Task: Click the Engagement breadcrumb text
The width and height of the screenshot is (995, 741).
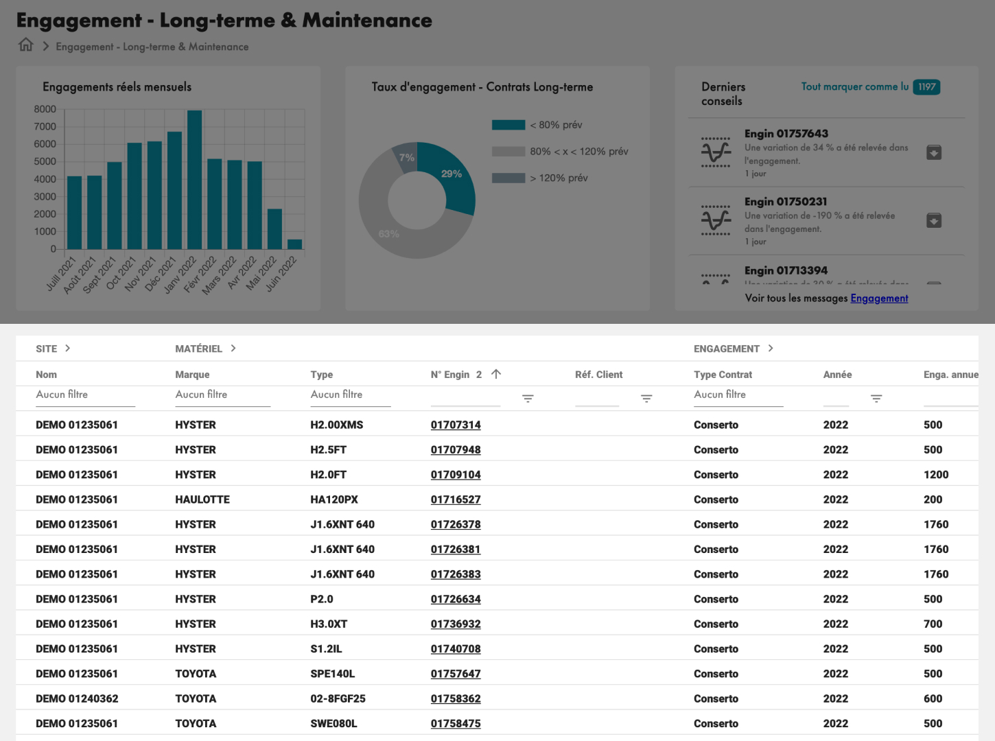Action: tap(152, 47)
